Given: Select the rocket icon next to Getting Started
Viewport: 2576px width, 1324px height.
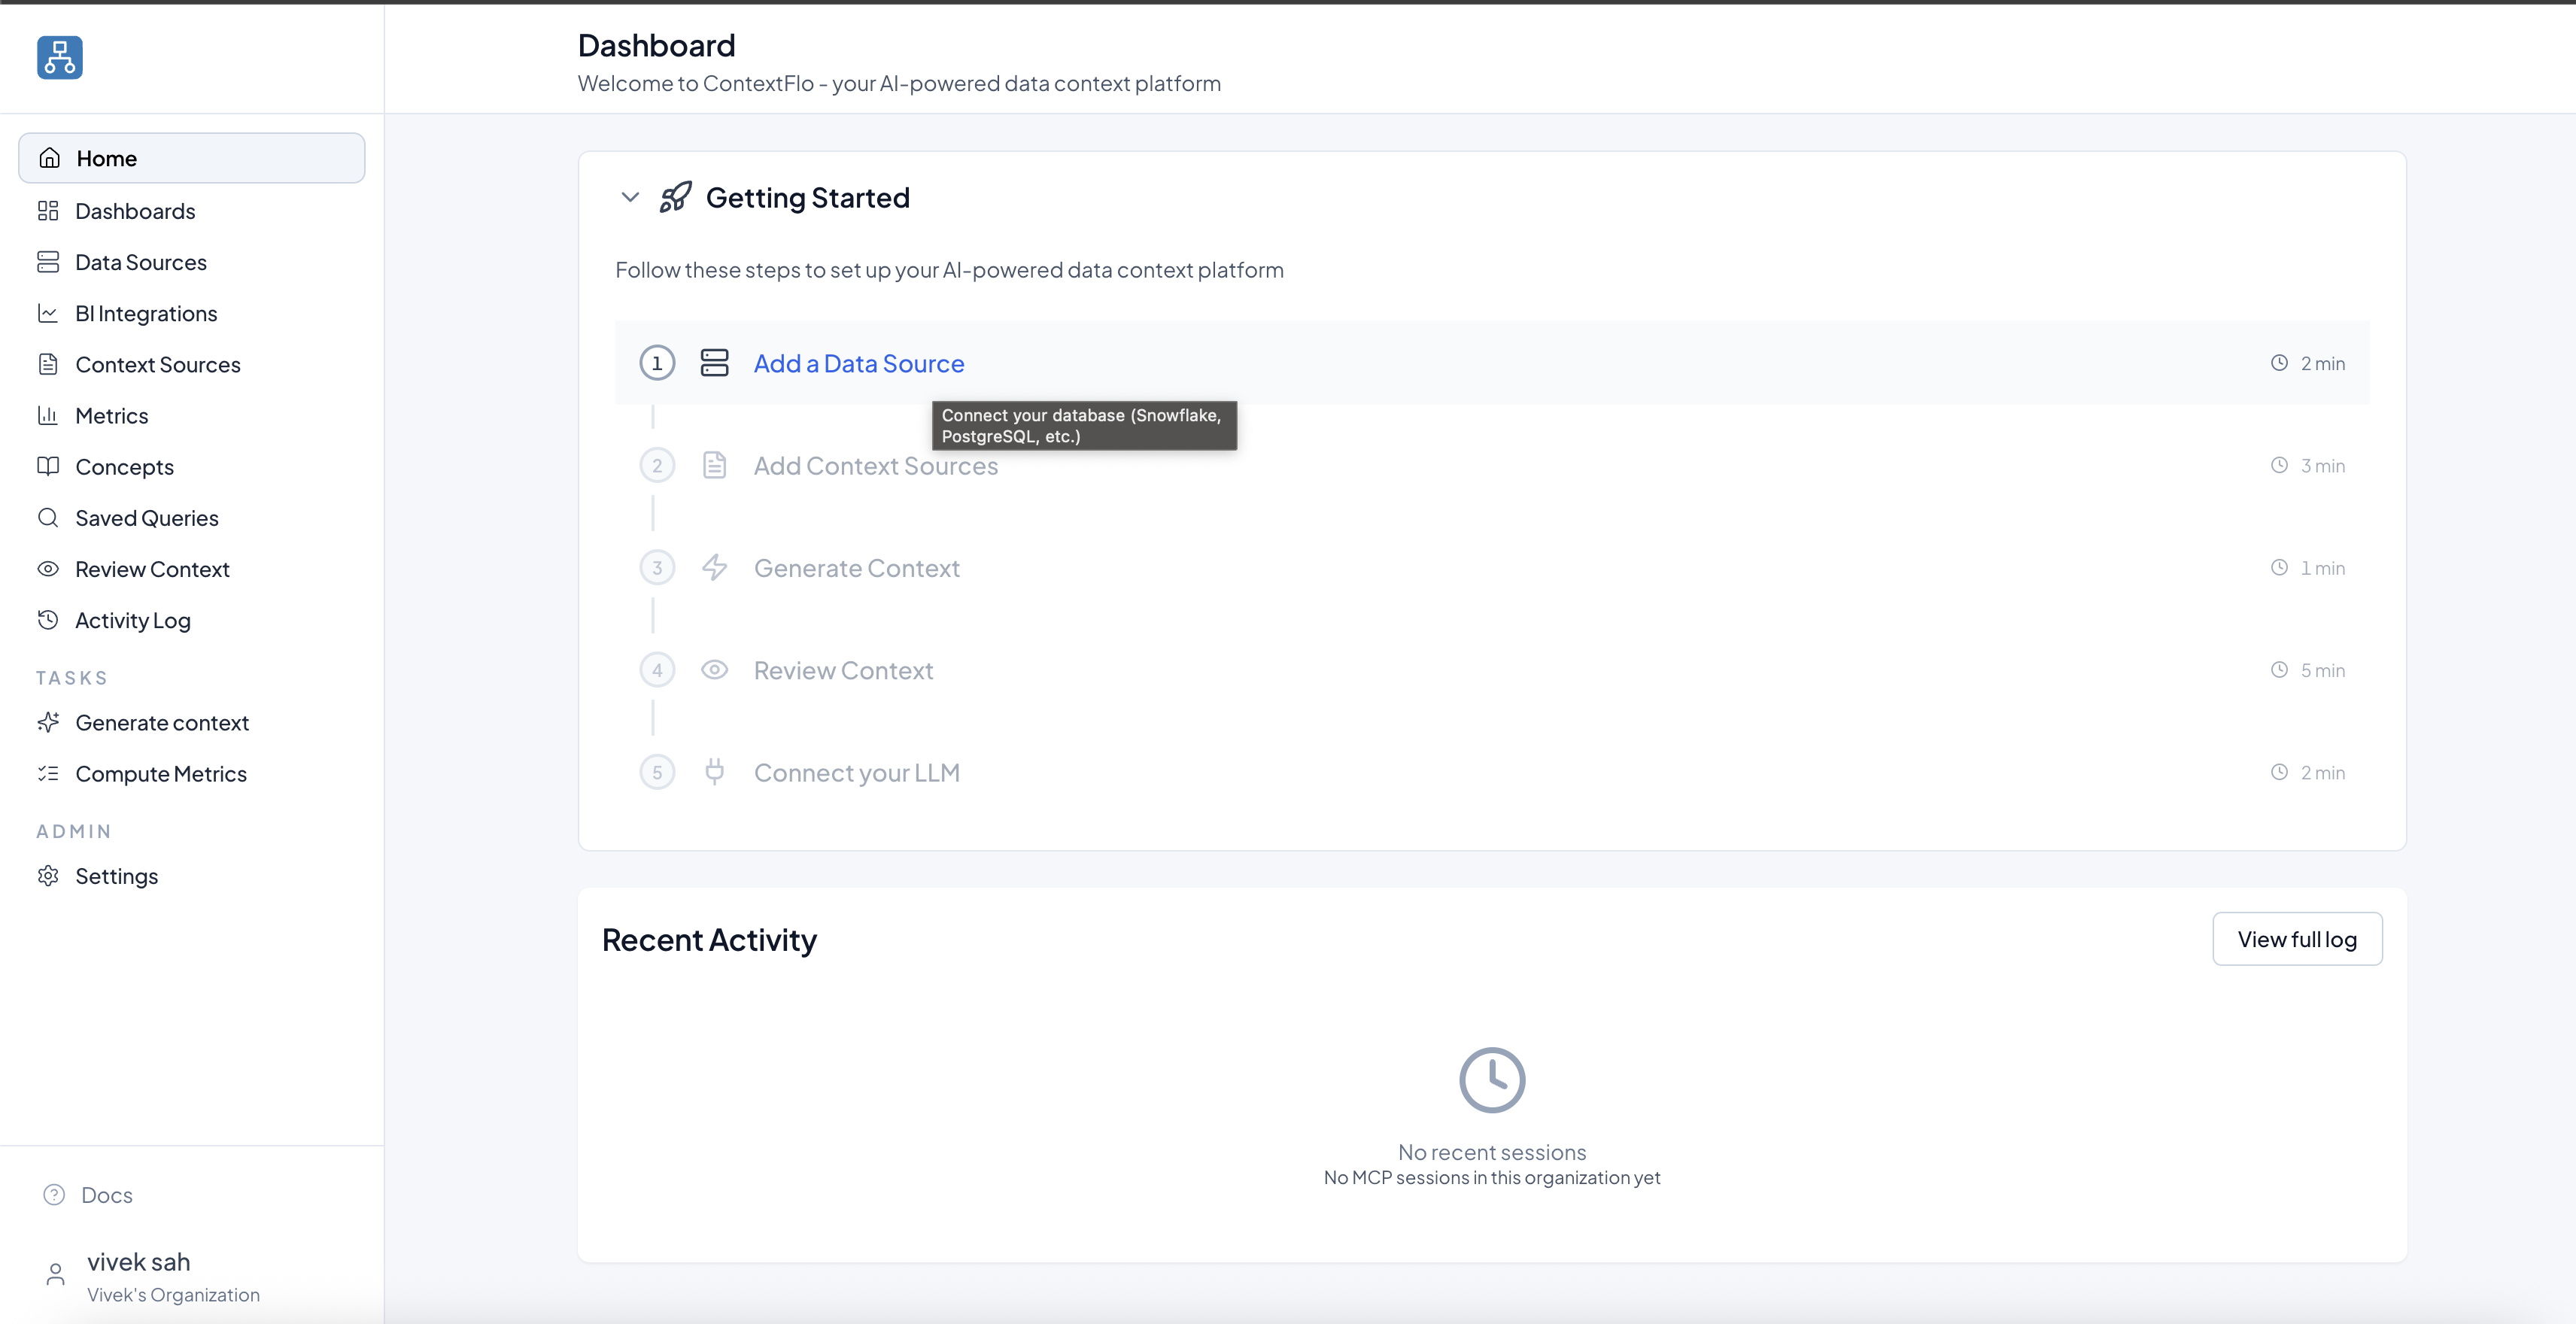Looking at the screenshot, I should (675, 197).
